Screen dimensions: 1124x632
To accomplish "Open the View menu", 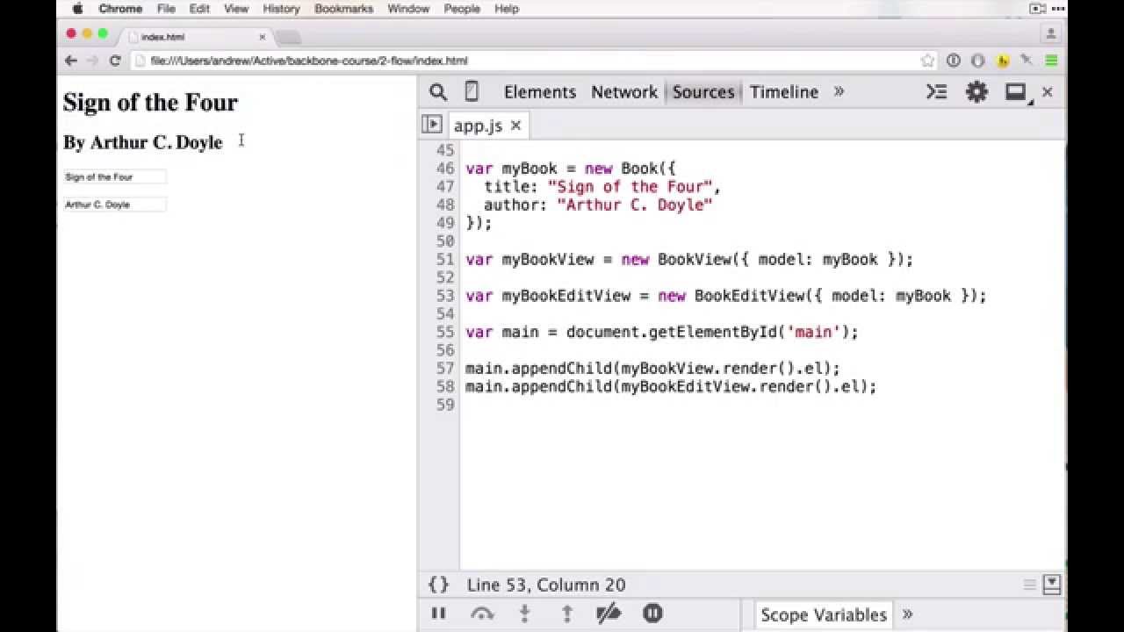I will pyautogui.click(x=236, y=9).
